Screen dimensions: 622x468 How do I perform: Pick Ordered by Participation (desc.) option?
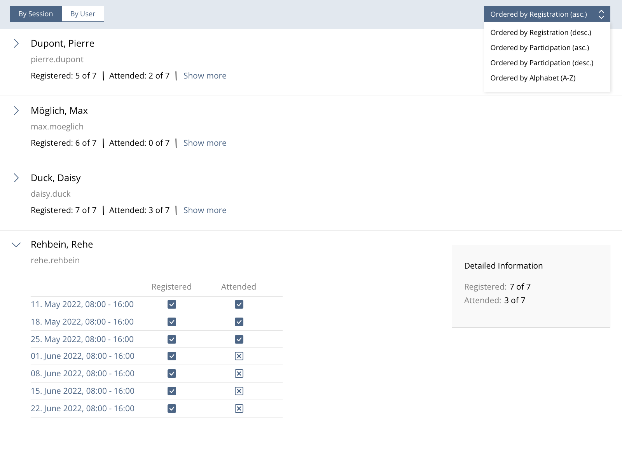(x=542, y=63)
